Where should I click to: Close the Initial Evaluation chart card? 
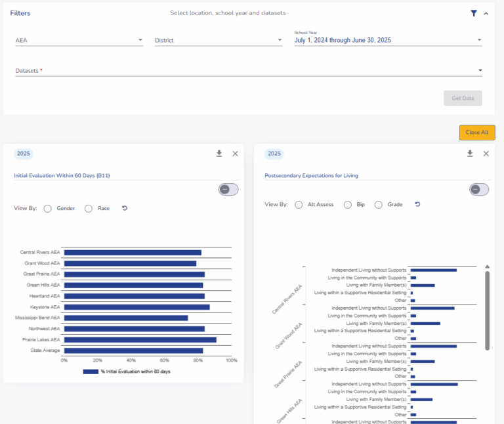click(236, 154)
